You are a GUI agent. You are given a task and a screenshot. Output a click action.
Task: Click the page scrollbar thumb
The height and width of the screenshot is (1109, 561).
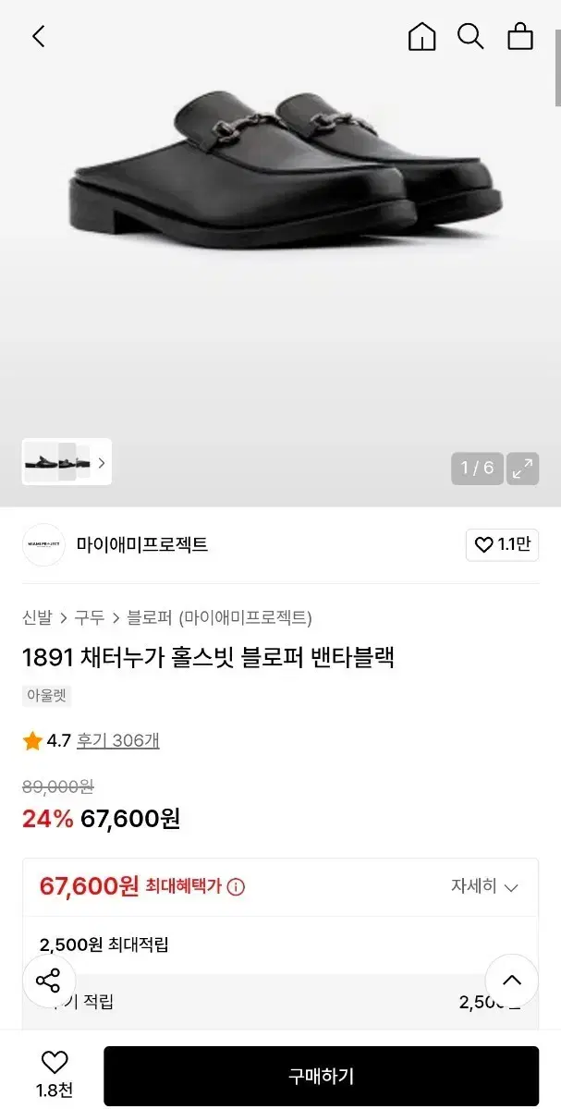click(x=557, y=55)
